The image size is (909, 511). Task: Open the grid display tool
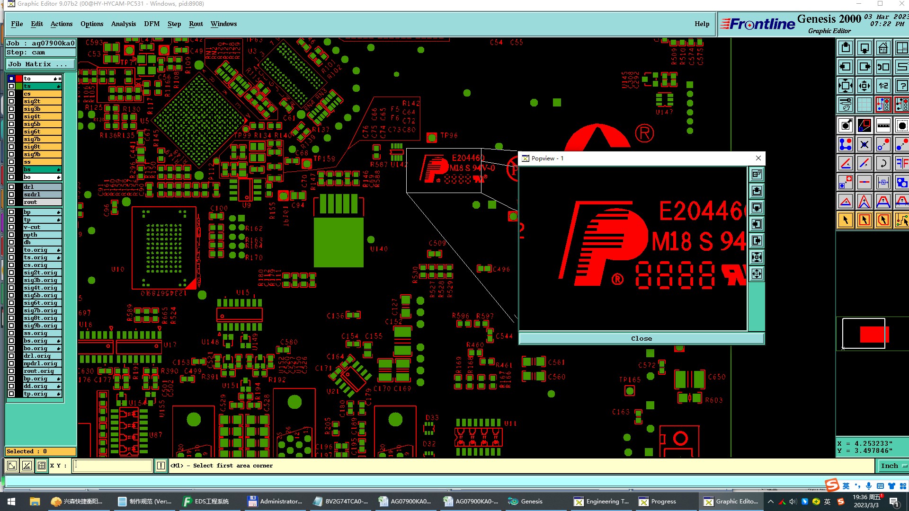(x=864, y=105)
